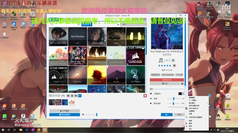Select the Deep Space wallpaper thumbnail
238x133 pixels.
click(78, 75)
